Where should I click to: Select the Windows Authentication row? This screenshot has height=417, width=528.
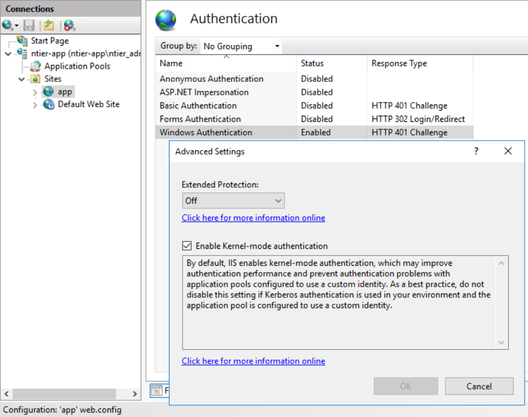tap(206, 133)
